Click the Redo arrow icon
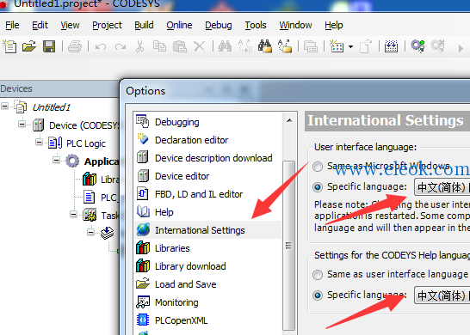The image size is (470, 335). [121, 46]
